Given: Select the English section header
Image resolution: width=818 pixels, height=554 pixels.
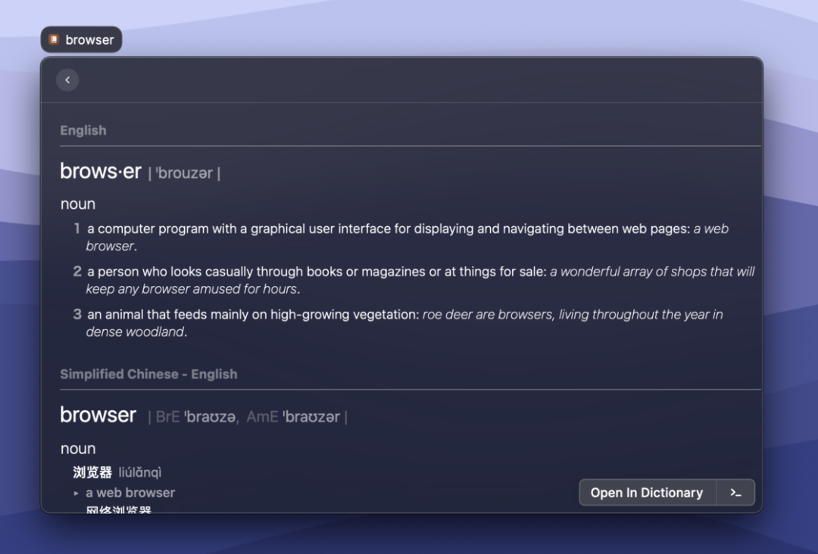Looking at the screenshot, I should 83,130.
